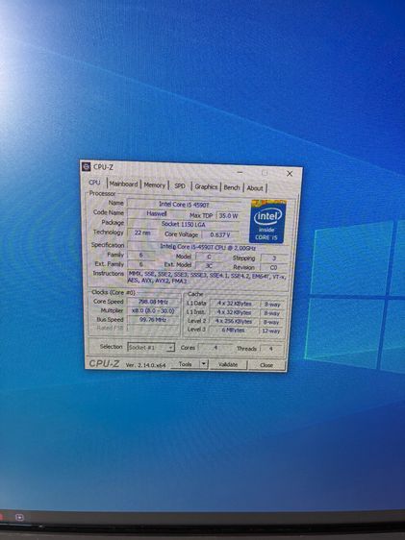Click the L1 Data 4 x 32 KBytes value
The image size is (405, 540).
click(234, 304)
